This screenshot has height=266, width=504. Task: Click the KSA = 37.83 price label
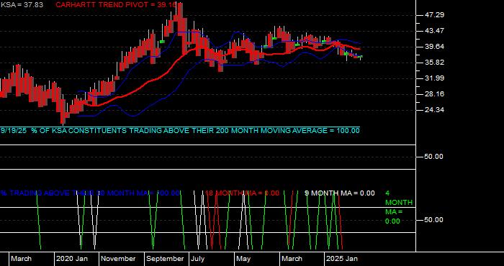[22, 5]
